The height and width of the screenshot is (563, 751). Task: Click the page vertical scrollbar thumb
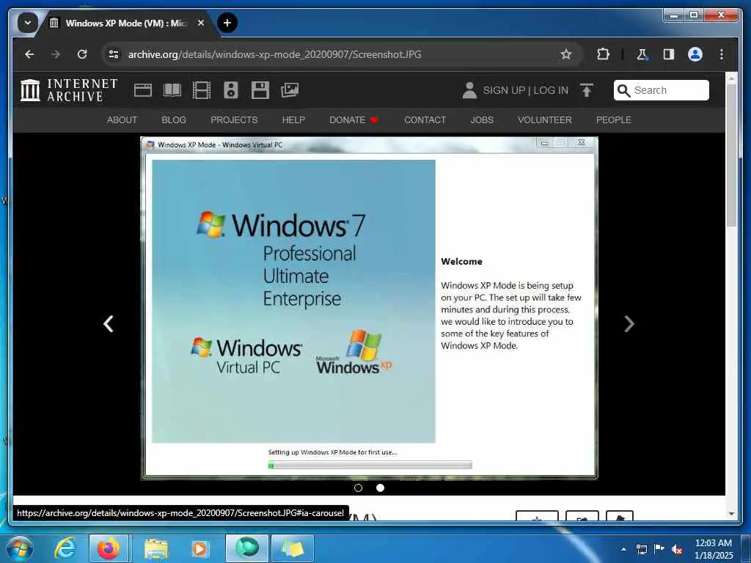tap(731, 156)
